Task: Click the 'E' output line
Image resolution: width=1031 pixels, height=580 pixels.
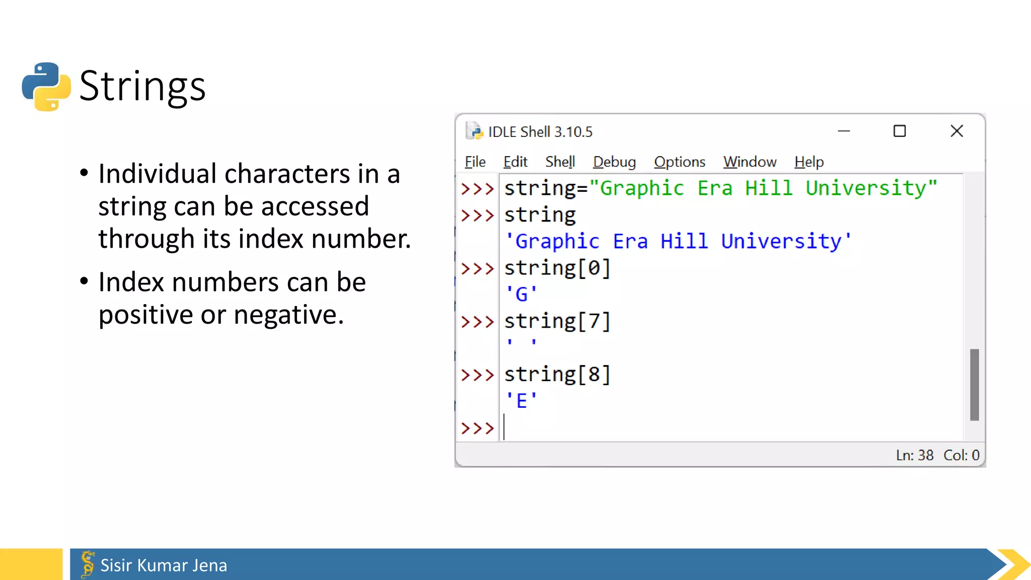Action: (x=521, y=401)
